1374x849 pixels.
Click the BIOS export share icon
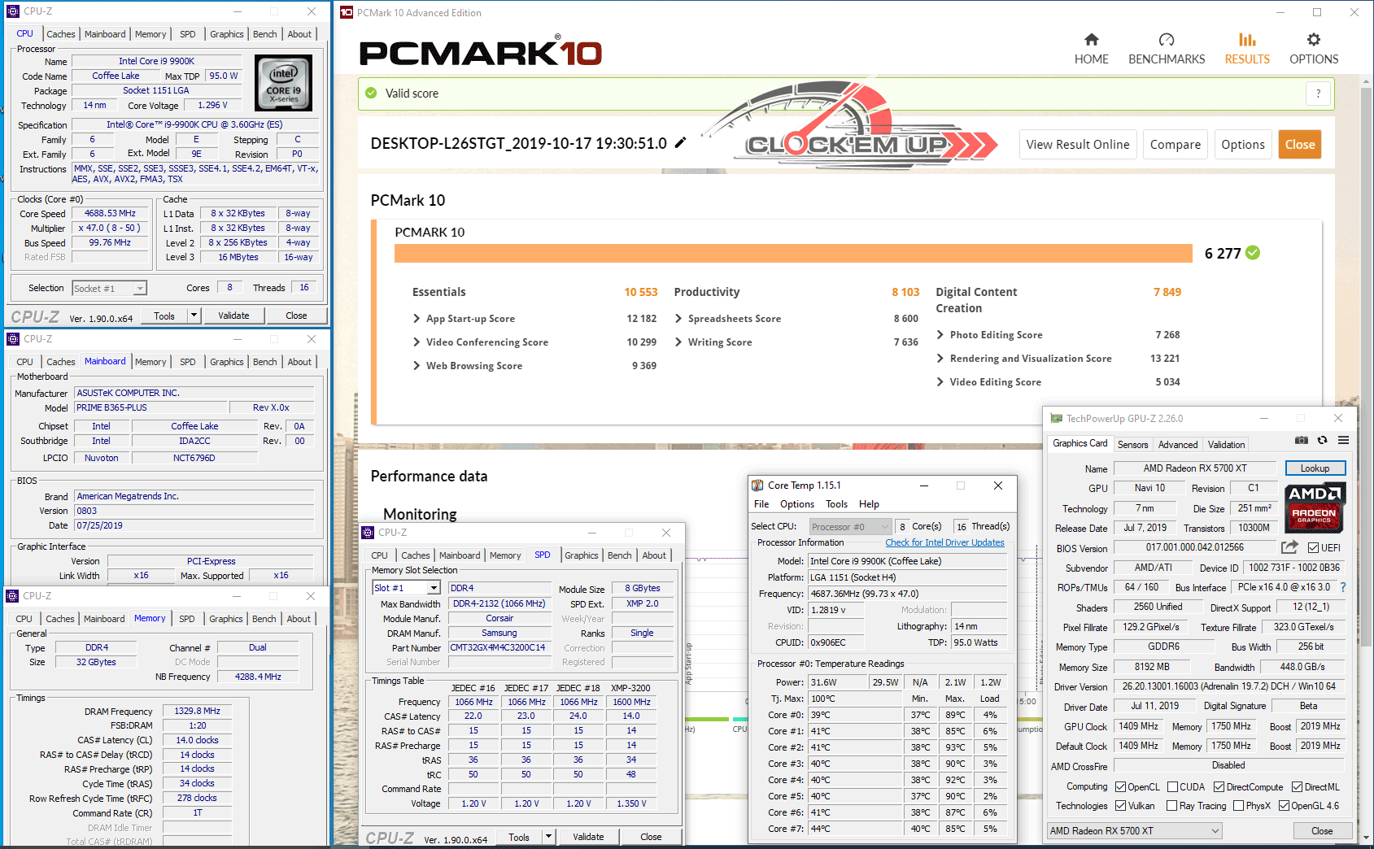pyautogui.click(x=1289, y=547)
